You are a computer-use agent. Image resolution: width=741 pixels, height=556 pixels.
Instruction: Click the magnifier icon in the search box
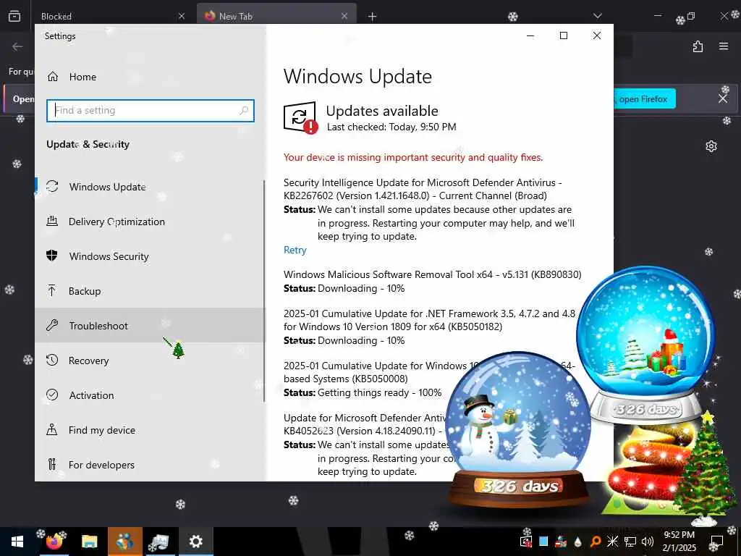244,111
